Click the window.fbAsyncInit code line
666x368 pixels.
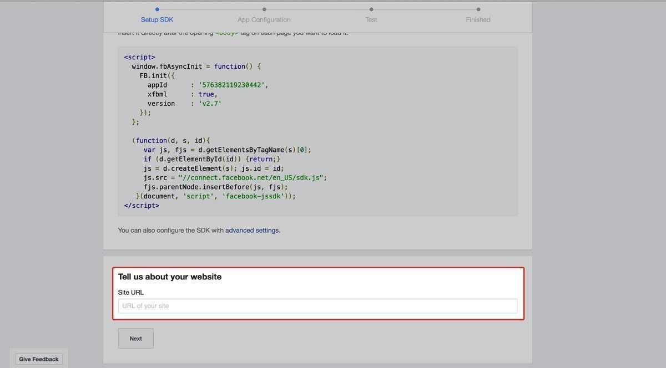[196, 67]
